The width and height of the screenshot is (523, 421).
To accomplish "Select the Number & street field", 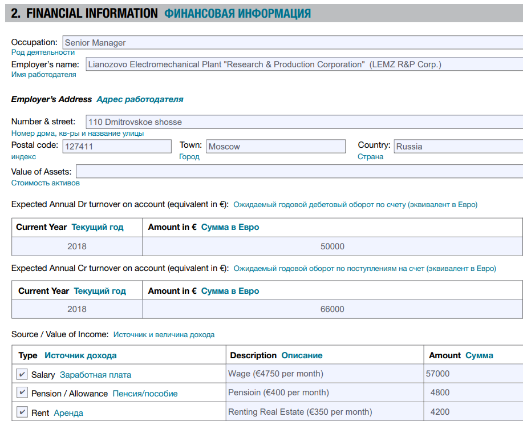I will coord(303,122).
